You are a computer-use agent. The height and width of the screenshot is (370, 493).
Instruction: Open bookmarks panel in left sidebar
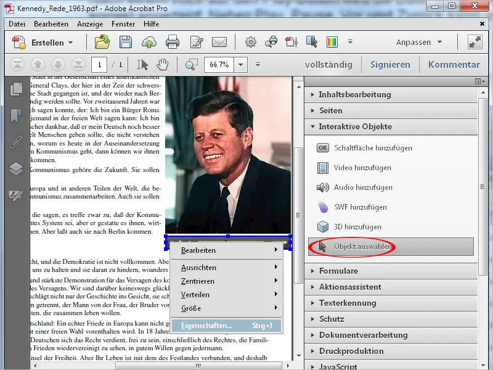click(x=16, y=115)
